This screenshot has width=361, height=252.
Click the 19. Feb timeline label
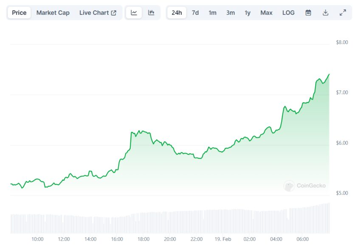(223, 239)
